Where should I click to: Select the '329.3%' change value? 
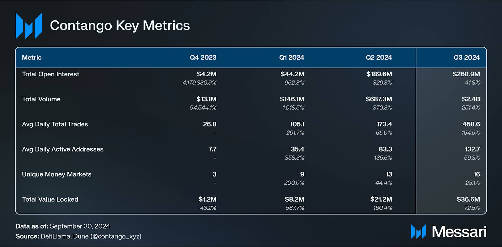(x=382, y=83)
